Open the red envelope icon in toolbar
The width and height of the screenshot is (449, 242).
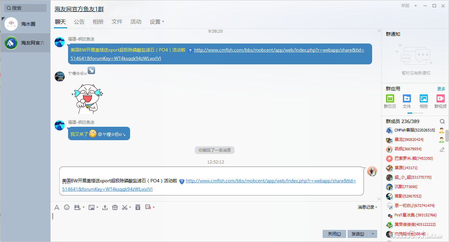138,207
